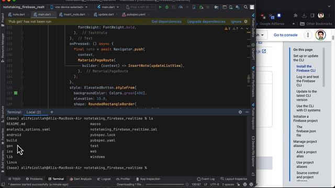Open terminal panel settings gear
Screen dimensions: 335x188
[240, 112]
